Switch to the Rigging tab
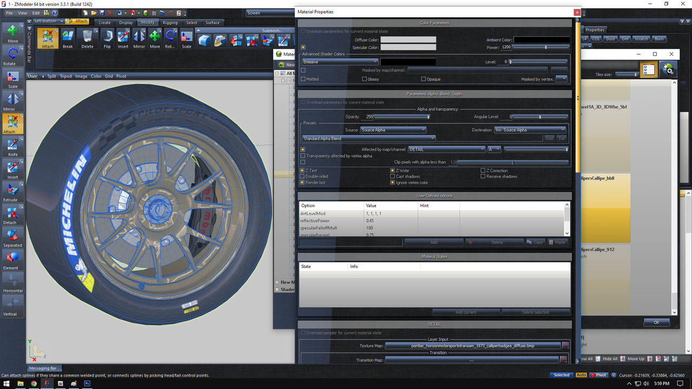The image size is (692, 389). click(x=170, y=23)
